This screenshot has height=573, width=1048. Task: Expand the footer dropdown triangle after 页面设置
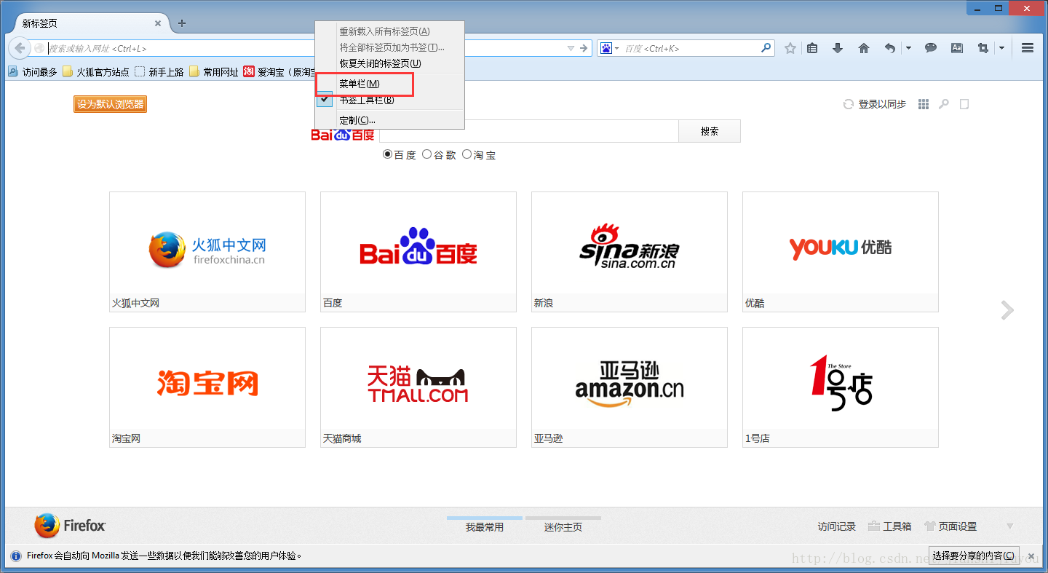tap(1009, 526)
